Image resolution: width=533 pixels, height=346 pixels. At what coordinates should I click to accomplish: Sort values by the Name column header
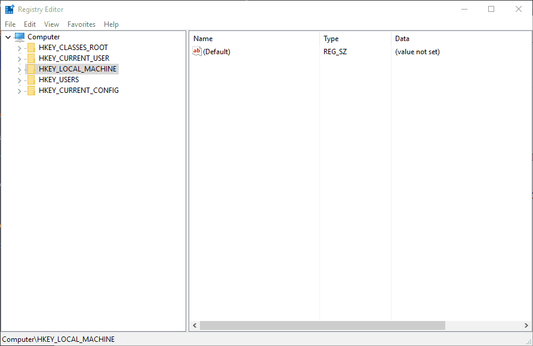254,39
